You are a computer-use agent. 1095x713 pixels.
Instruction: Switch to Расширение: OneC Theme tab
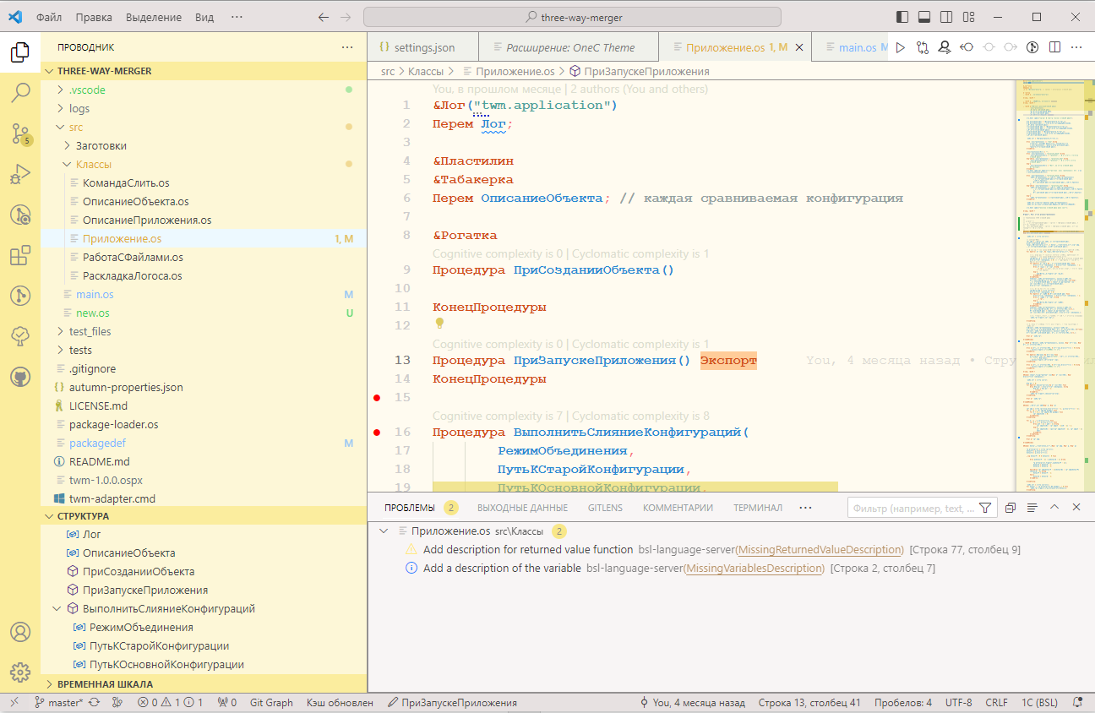[569, 47]
